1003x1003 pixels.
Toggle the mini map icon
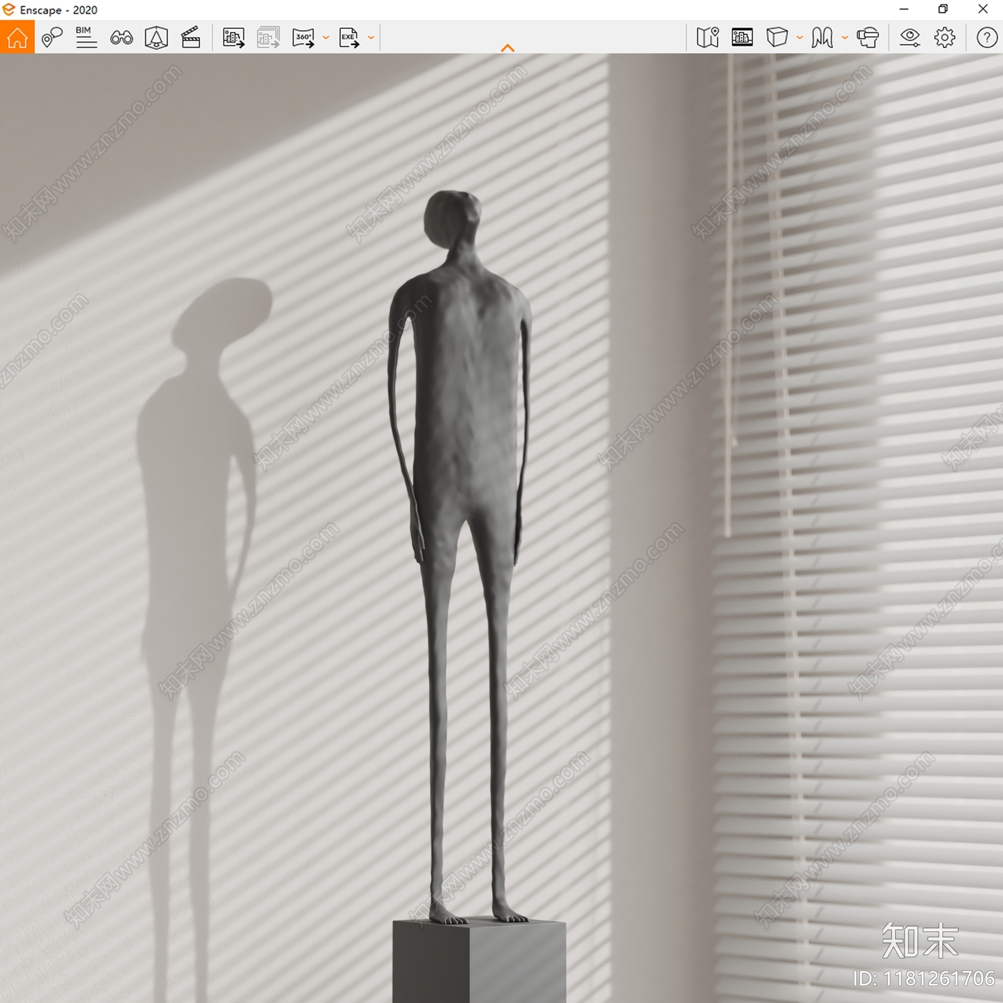[708, 38]
